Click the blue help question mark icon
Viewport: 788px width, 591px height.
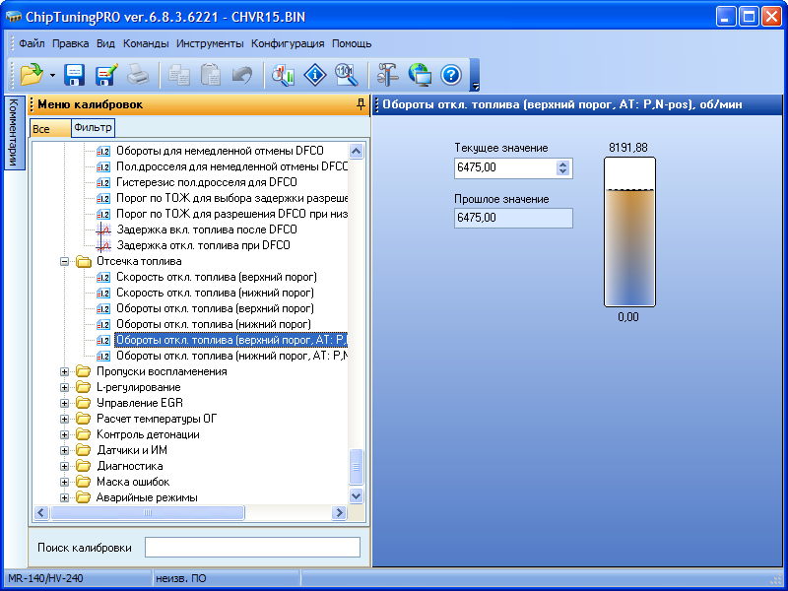pos(451,75)
